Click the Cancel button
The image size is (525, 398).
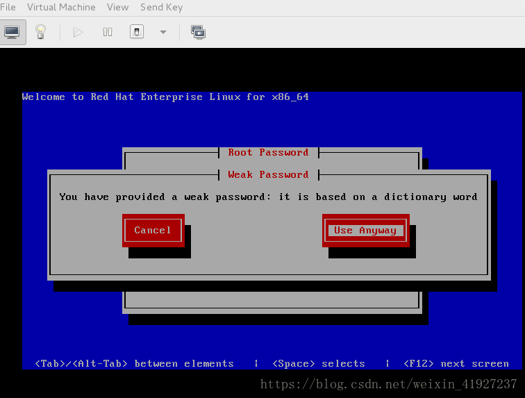click(x=153, y=230)
